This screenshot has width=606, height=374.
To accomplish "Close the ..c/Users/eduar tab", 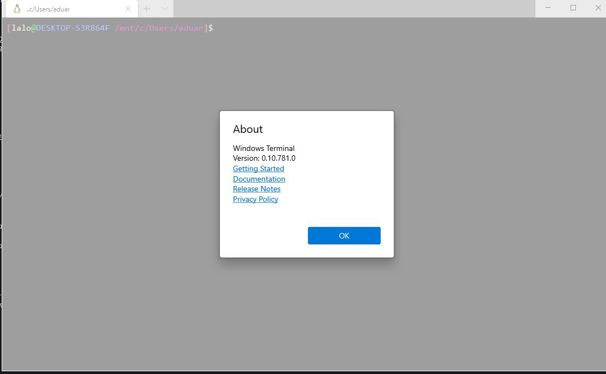I will [128, 9].
